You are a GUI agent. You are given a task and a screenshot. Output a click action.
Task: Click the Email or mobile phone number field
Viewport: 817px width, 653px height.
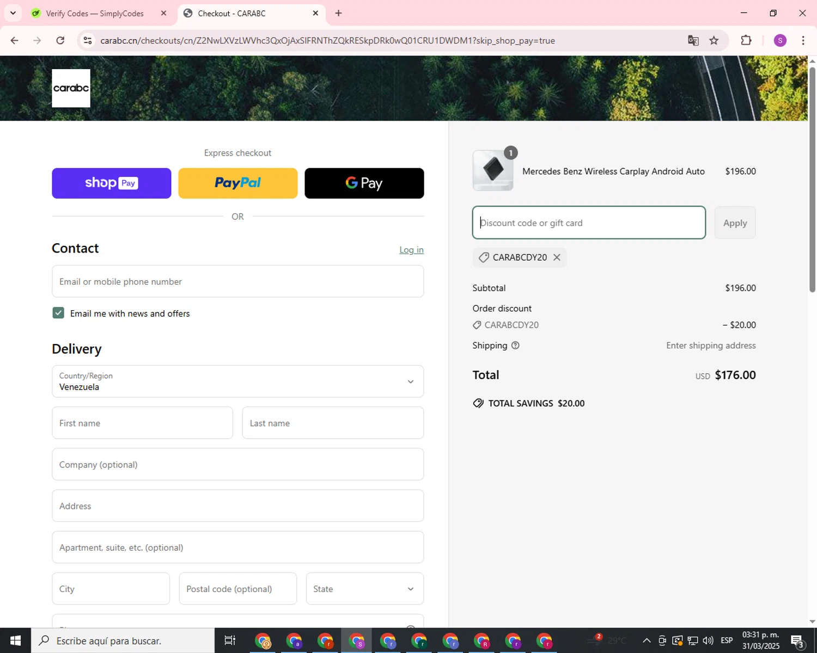click(x=238, y=281)
